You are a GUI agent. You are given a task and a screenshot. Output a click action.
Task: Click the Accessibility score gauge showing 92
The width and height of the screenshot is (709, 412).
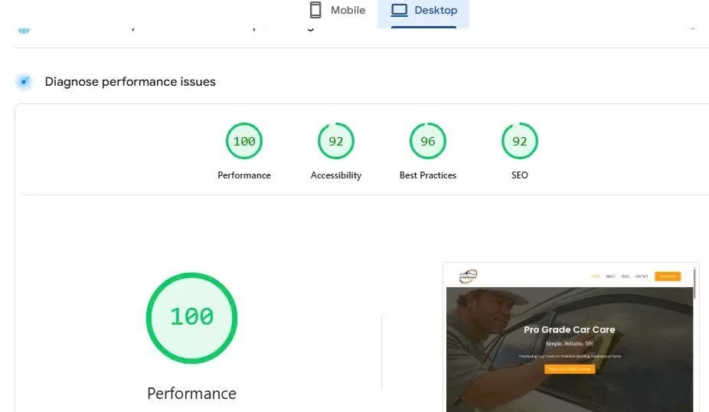(x=336, y=141)
